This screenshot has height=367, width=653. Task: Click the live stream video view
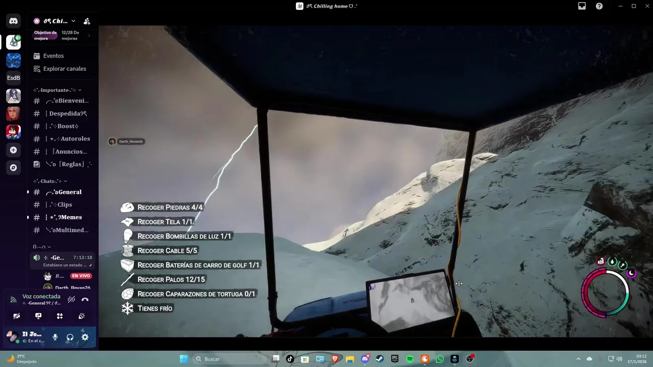(375, 181)
